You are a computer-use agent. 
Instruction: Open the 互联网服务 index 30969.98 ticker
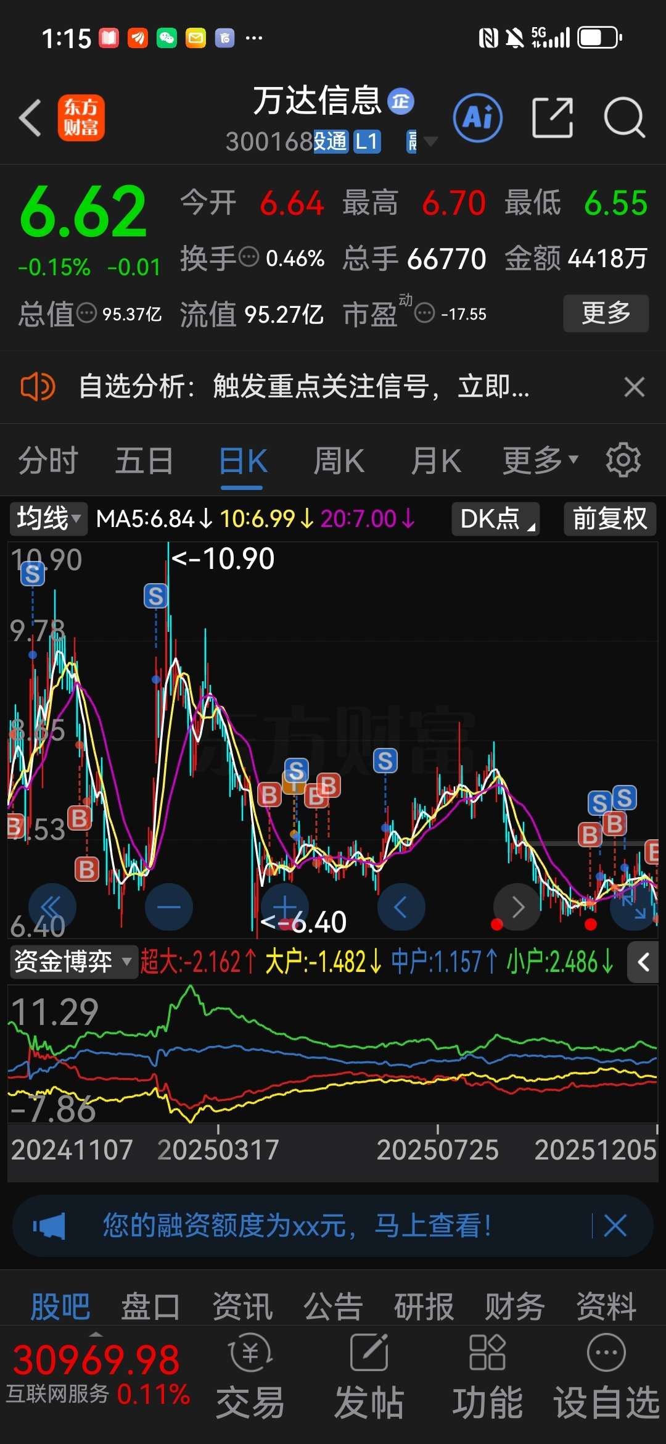point(99,1375)
